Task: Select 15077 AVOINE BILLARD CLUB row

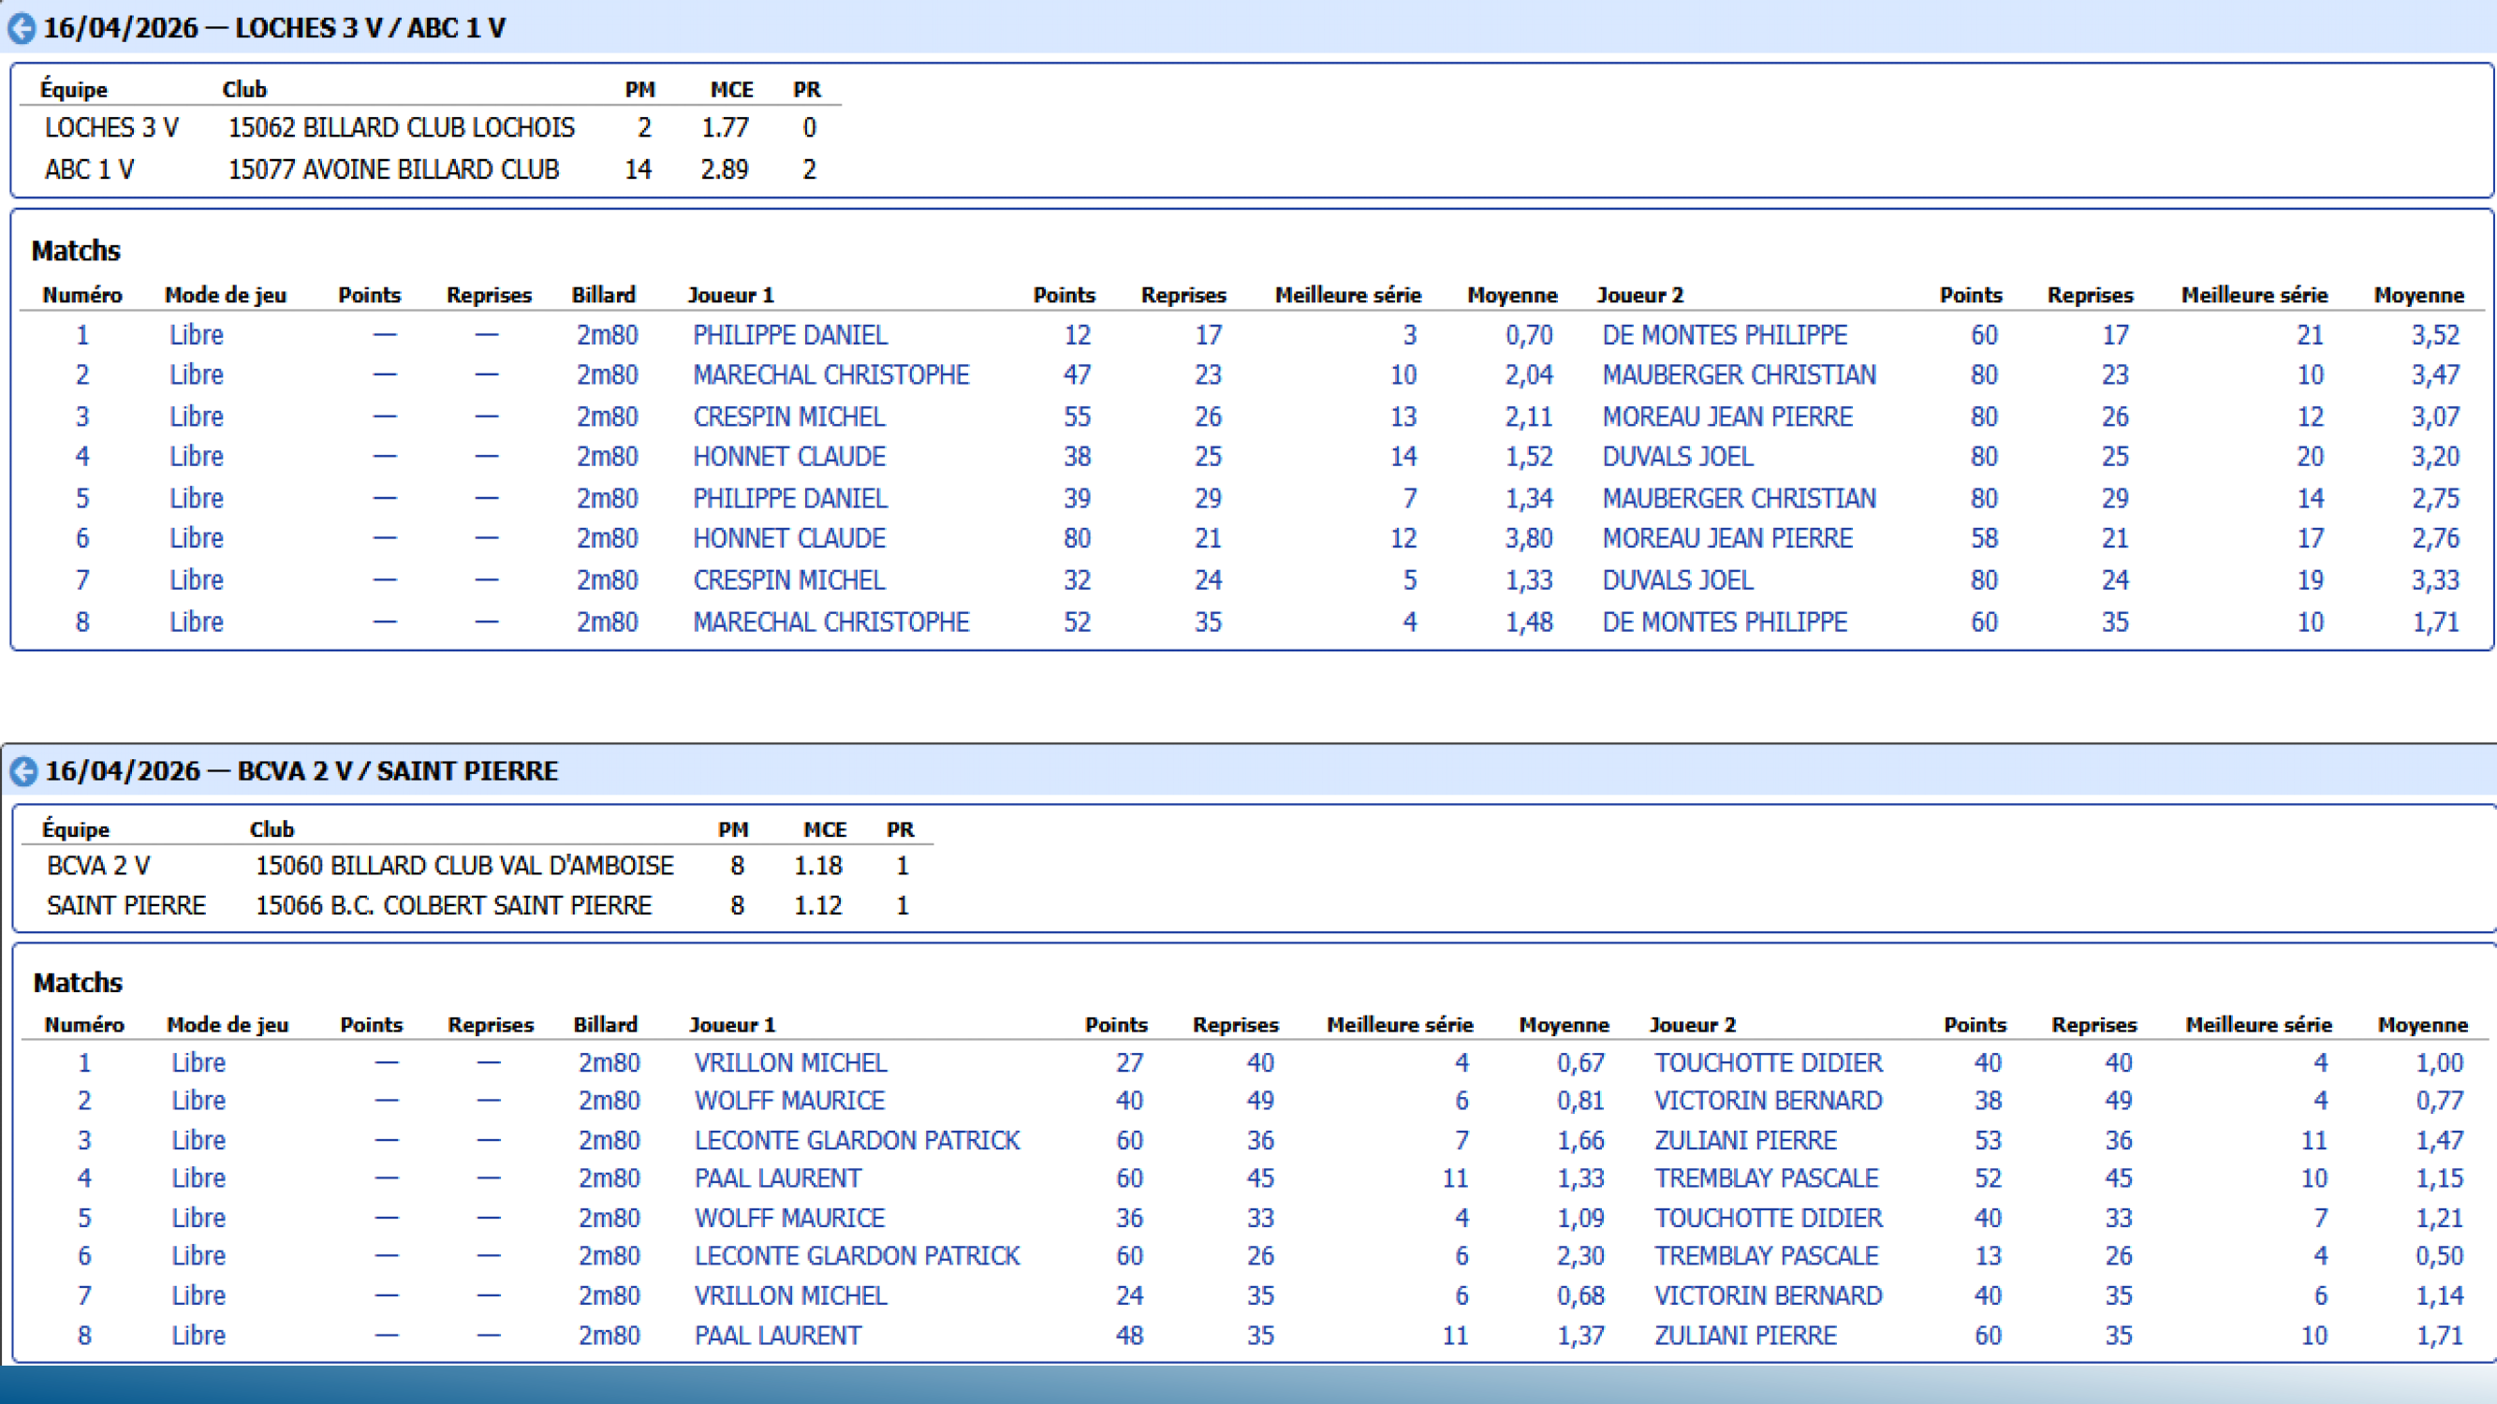Action: (x=392, y=169)
